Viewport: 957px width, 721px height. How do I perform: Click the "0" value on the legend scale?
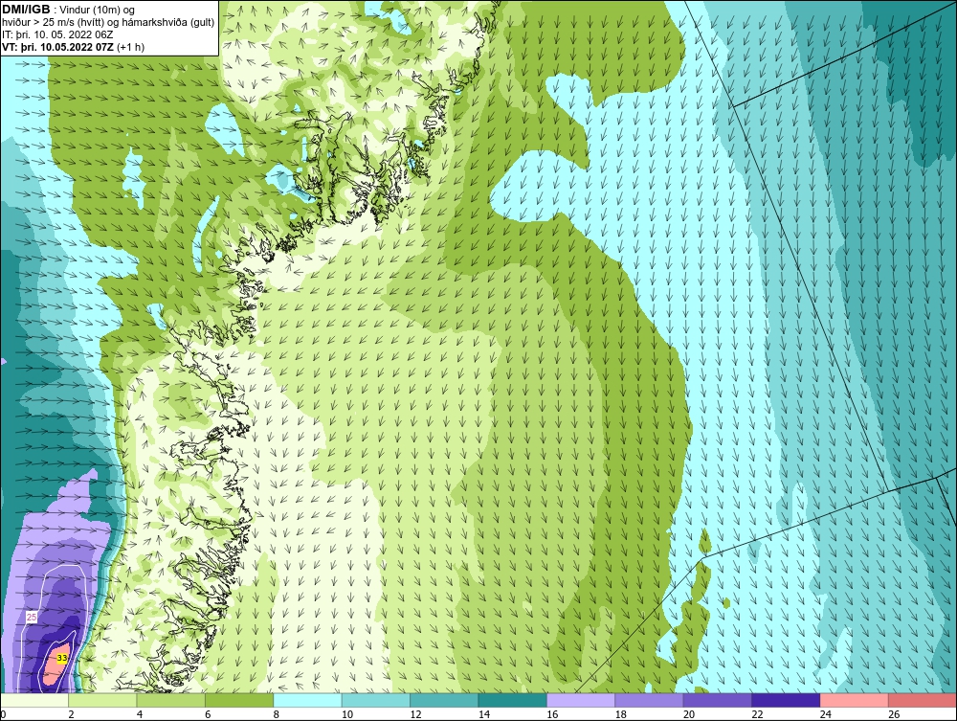[3, 714]
